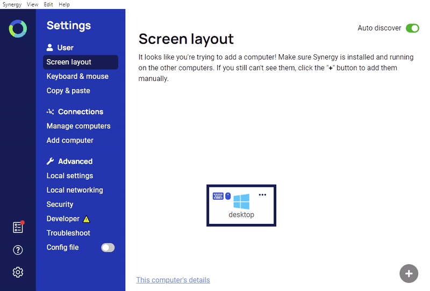The image size is (430, 291).
Task: Go to Keyboard & mouse settings
Action: (77, 76)
